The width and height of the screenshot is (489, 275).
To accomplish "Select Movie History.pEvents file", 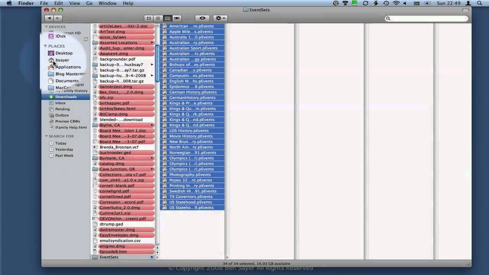I will (x=192, y=136).
